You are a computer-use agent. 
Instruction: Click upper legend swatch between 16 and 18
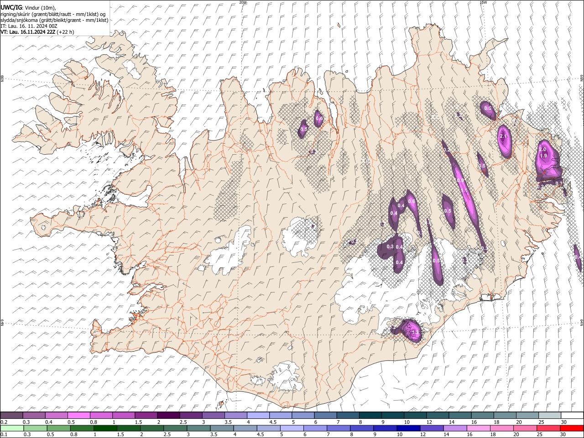(482, 416)
